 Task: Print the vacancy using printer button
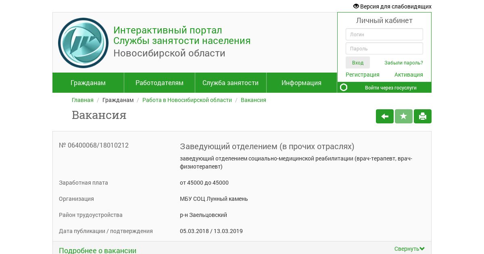click(x=423, y=117)
